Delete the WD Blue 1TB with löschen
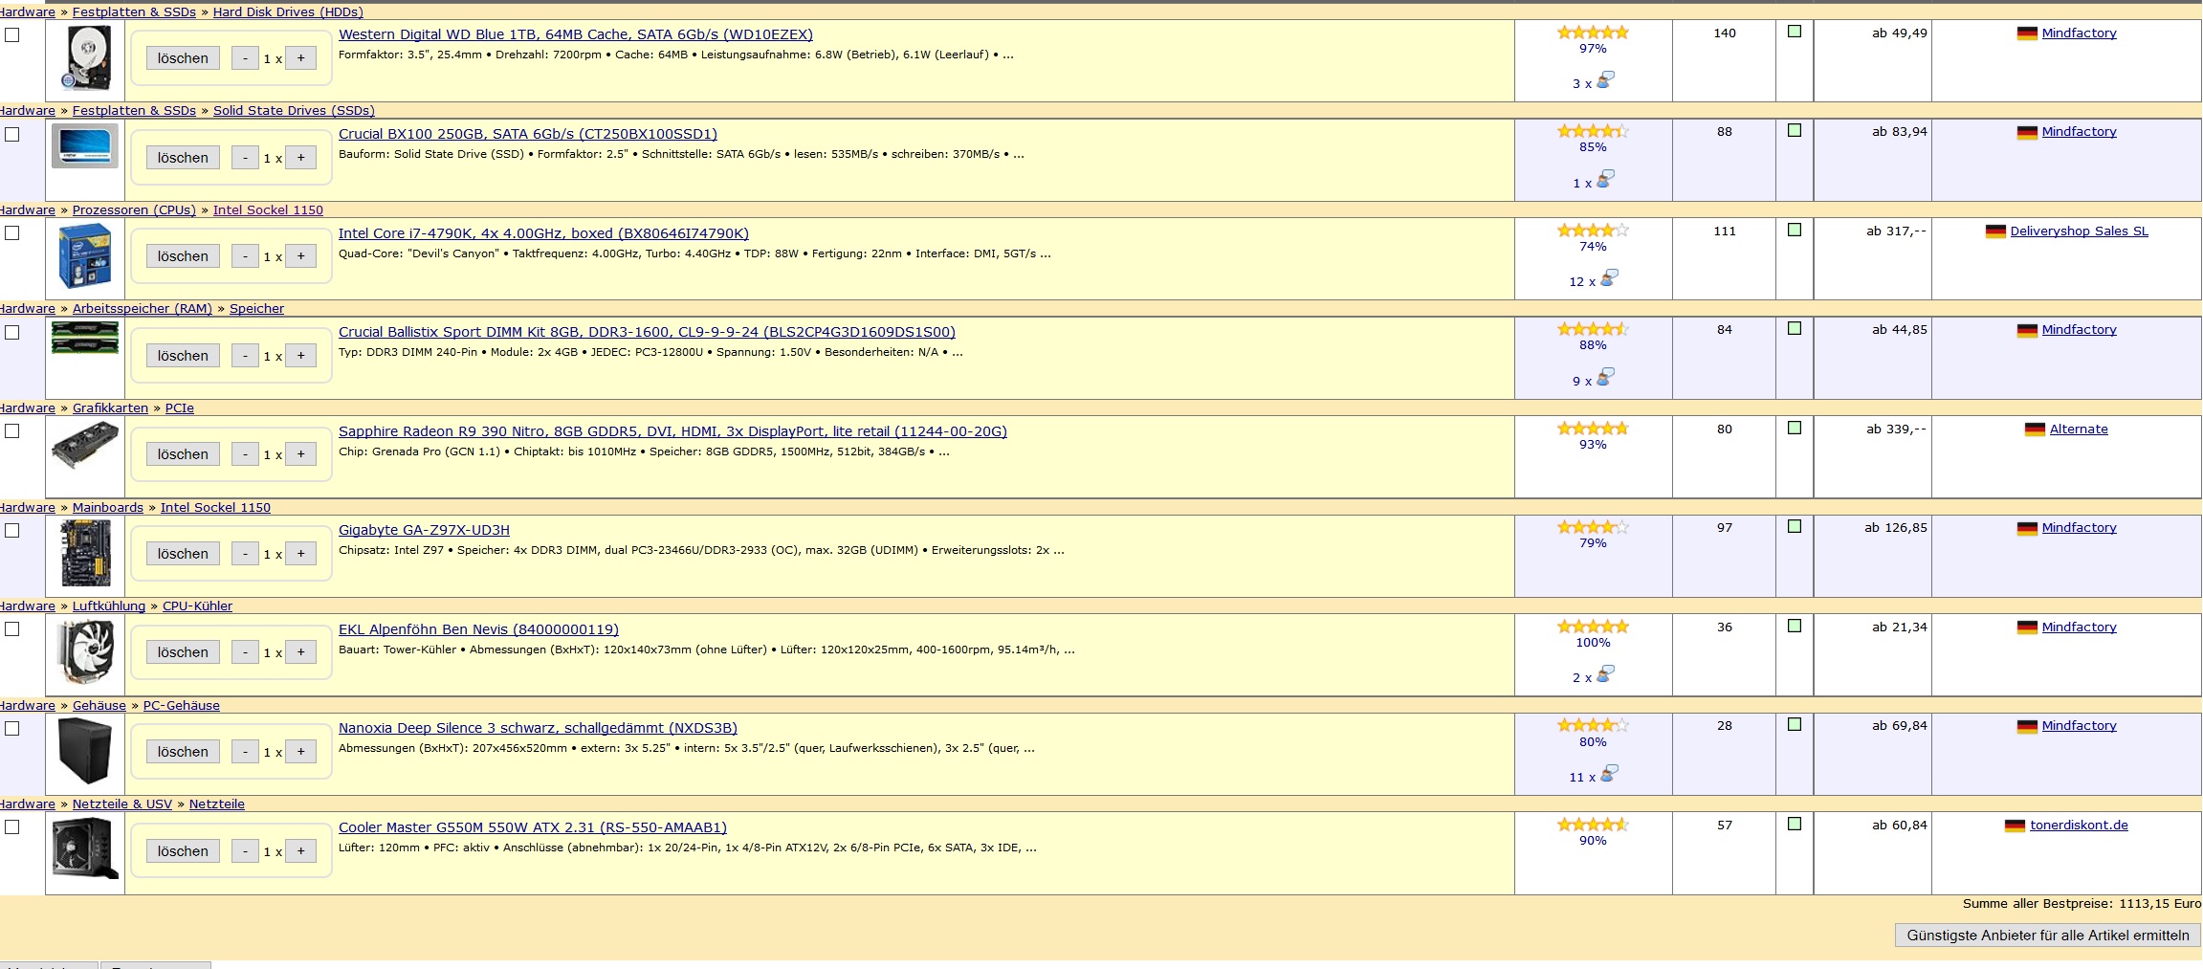This screenshot has width=2203, height=969. click(183, 58)
